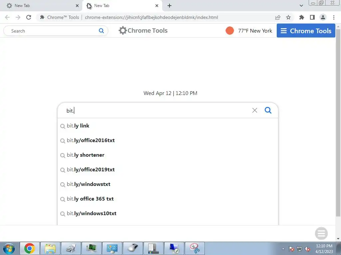Select suggestion 'bit.ly/windows10txt'
Viewport: 341px width, 255px height.
click(x=168, y=213)
